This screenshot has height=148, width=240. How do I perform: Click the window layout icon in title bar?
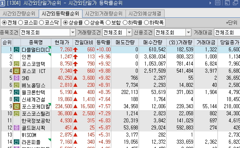coord(227,3)
